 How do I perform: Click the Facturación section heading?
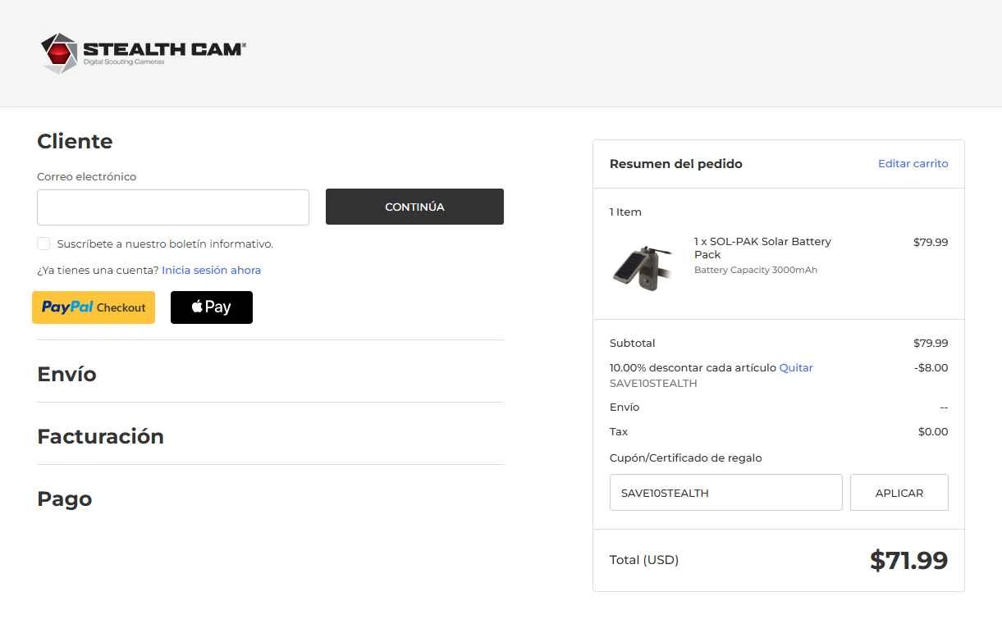(x=100, y=436)
